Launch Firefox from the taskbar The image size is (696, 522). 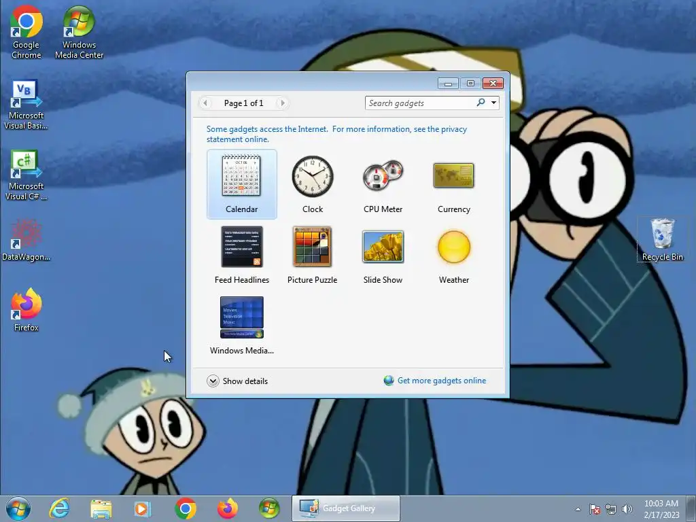(x=227, y=508)
